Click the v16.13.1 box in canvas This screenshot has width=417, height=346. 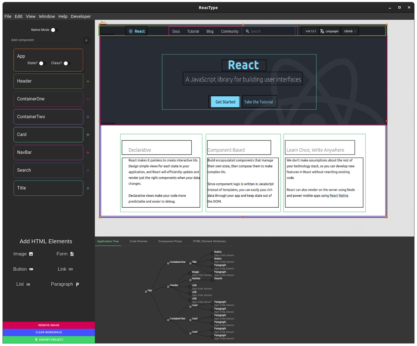pos(310,31)
